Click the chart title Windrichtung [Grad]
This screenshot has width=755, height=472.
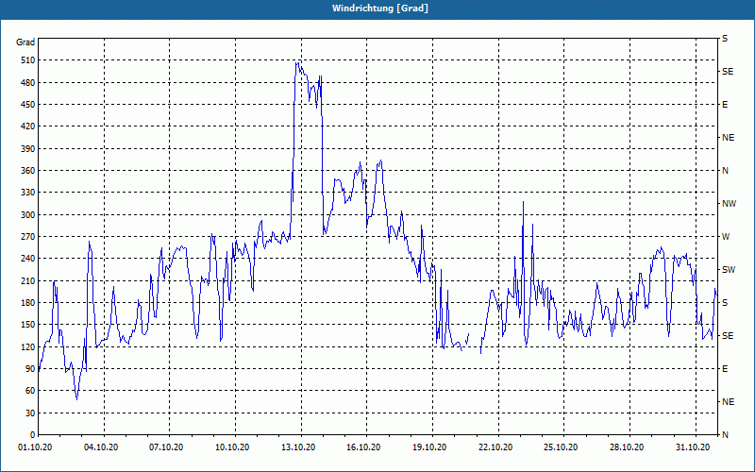coord(380,8)
